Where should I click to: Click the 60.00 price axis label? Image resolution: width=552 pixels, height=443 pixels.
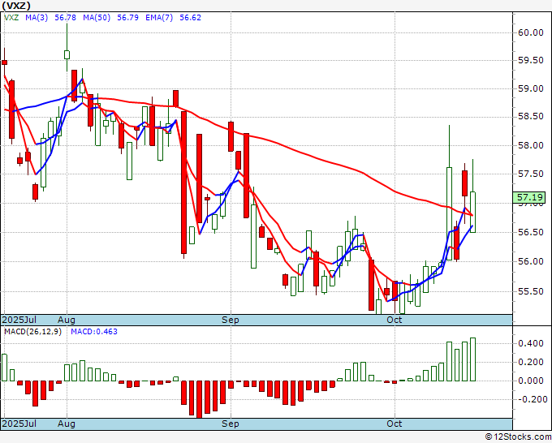pyautogui.click(x=531, y=32)
